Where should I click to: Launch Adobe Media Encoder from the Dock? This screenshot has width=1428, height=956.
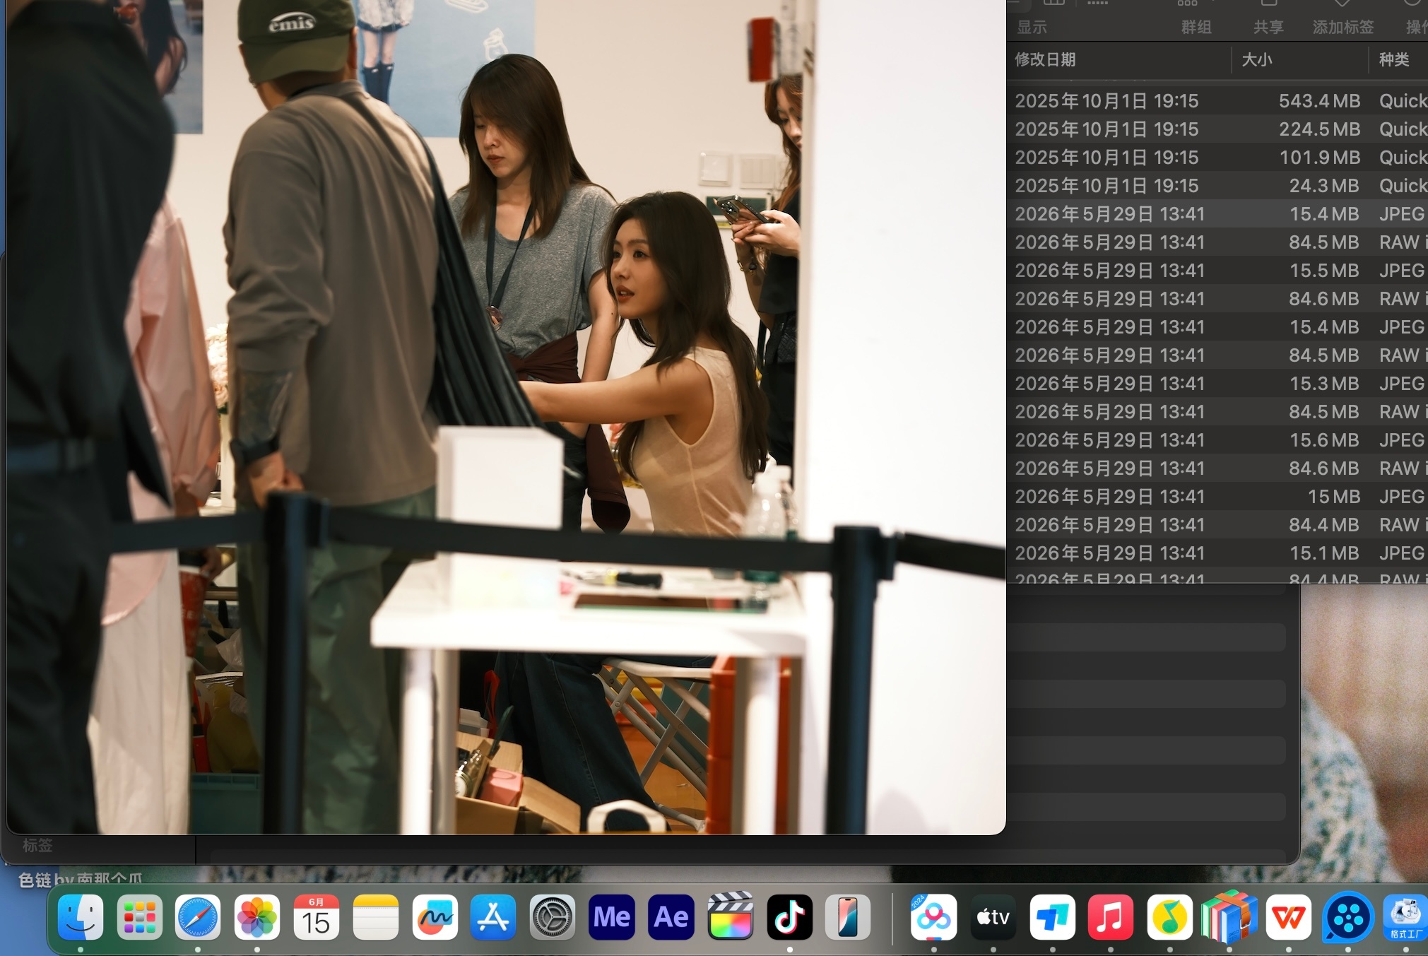[x=612, y=916]
